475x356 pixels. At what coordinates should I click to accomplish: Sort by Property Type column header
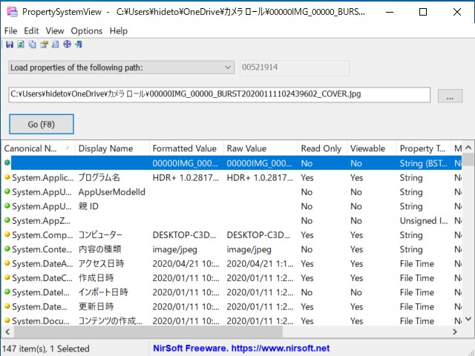424,148
